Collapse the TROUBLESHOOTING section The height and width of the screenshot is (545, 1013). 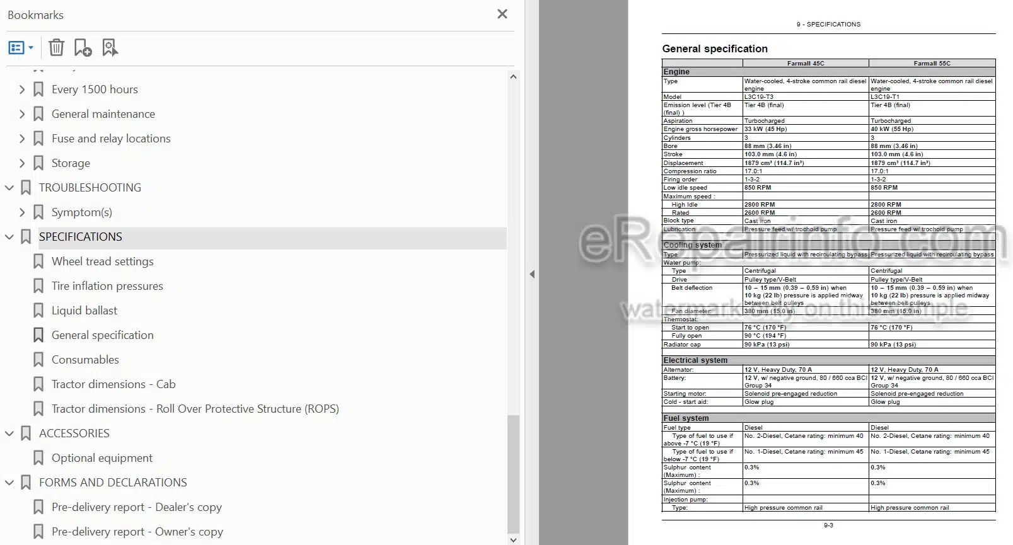click(9, 188)
